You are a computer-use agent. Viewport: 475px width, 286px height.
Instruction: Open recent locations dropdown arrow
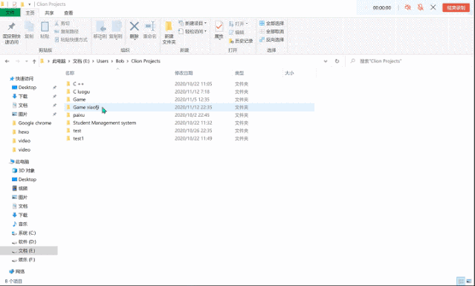(26, 61)
